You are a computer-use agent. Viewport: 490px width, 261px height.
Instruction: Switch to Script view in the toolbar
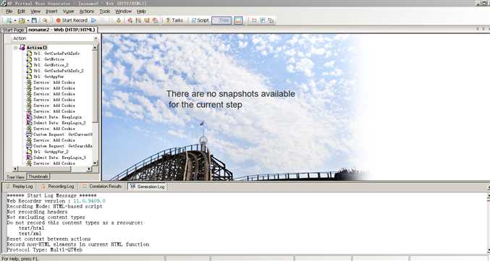pos(200,20)
